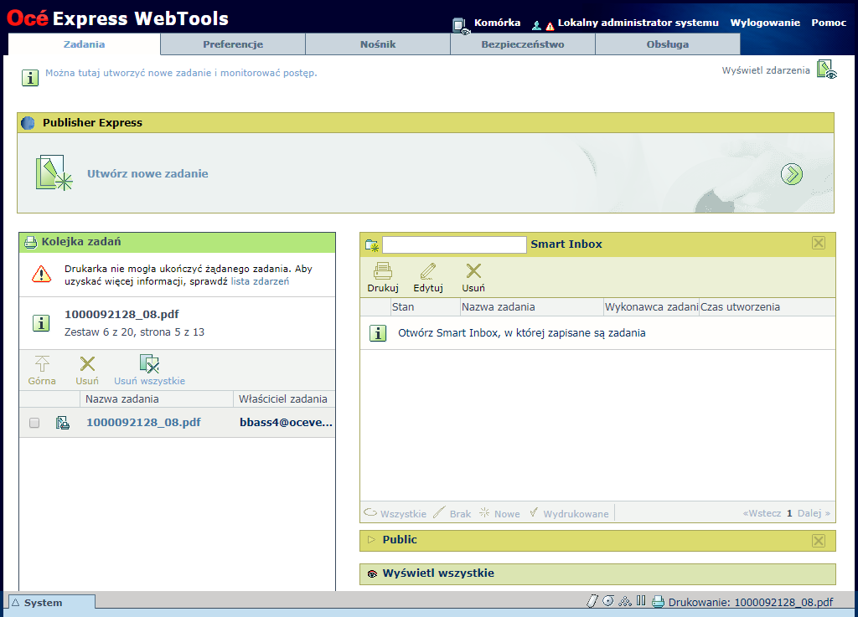Click the green arrow button in Publisher Express
The image size is (858, 617).
[x=791, y=174]
